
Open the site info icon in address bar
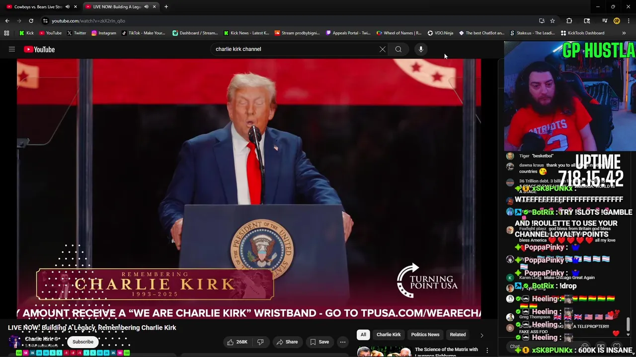45,21
